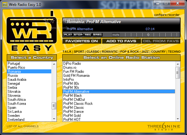The image size is (187, 135).
Task: Click the SREC button
Action: 98,35
